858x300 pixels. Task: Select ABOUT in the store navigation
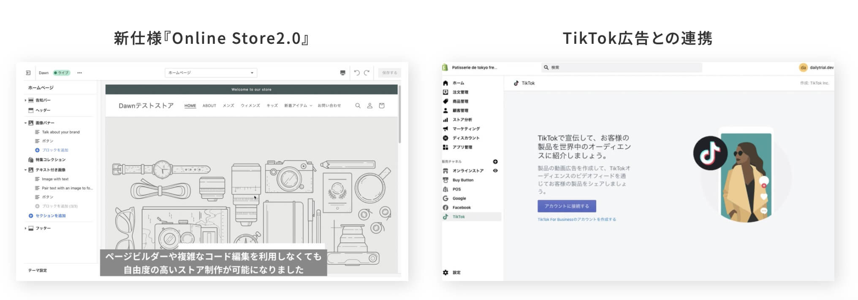(209, 106)
